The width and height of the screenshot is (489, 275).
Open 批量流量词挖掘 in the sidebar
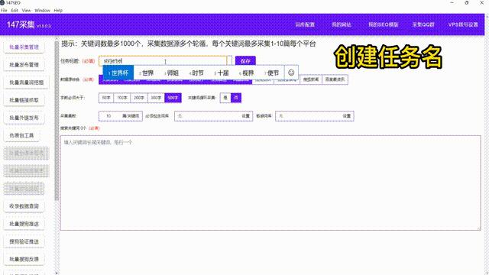coord(27,82)
